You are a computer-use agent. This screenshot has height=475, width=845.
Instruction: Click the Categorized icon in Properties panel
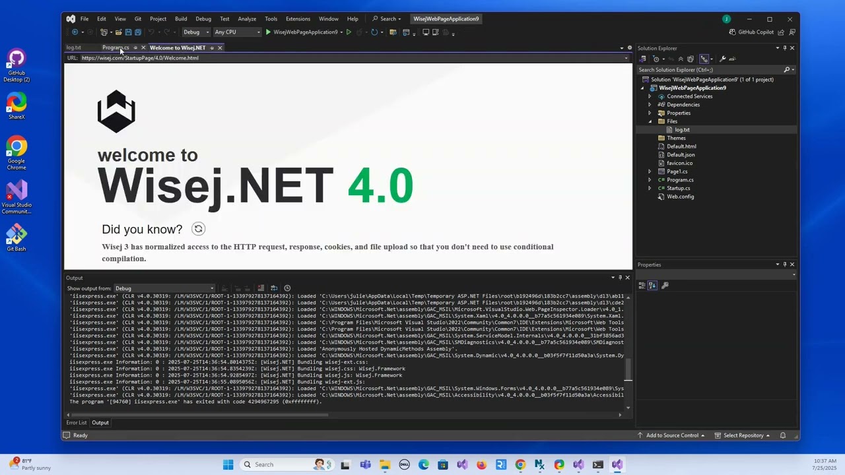(x=642, y=286)
